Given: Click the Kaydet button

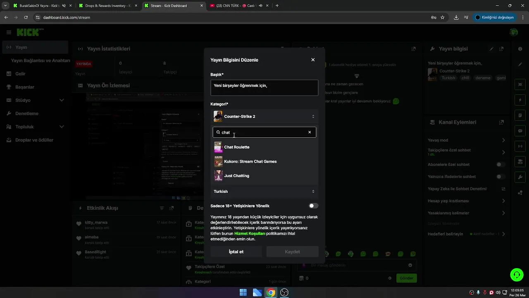Looking at the screenshot, I should coord(292,252).
